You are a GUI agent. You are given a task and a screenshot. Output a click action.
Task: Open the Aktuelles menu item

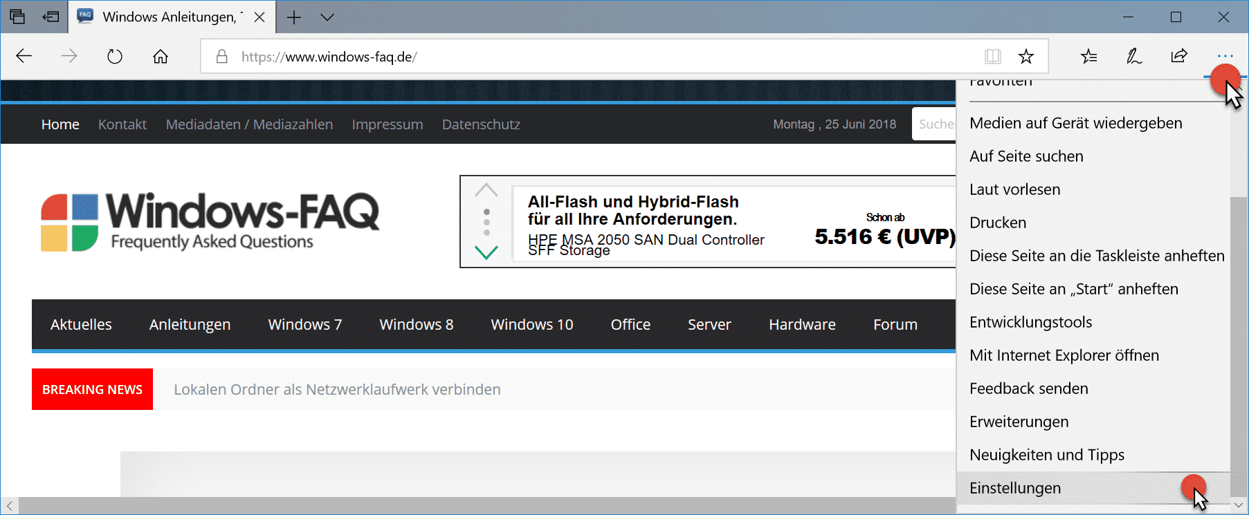coord(81,325)
